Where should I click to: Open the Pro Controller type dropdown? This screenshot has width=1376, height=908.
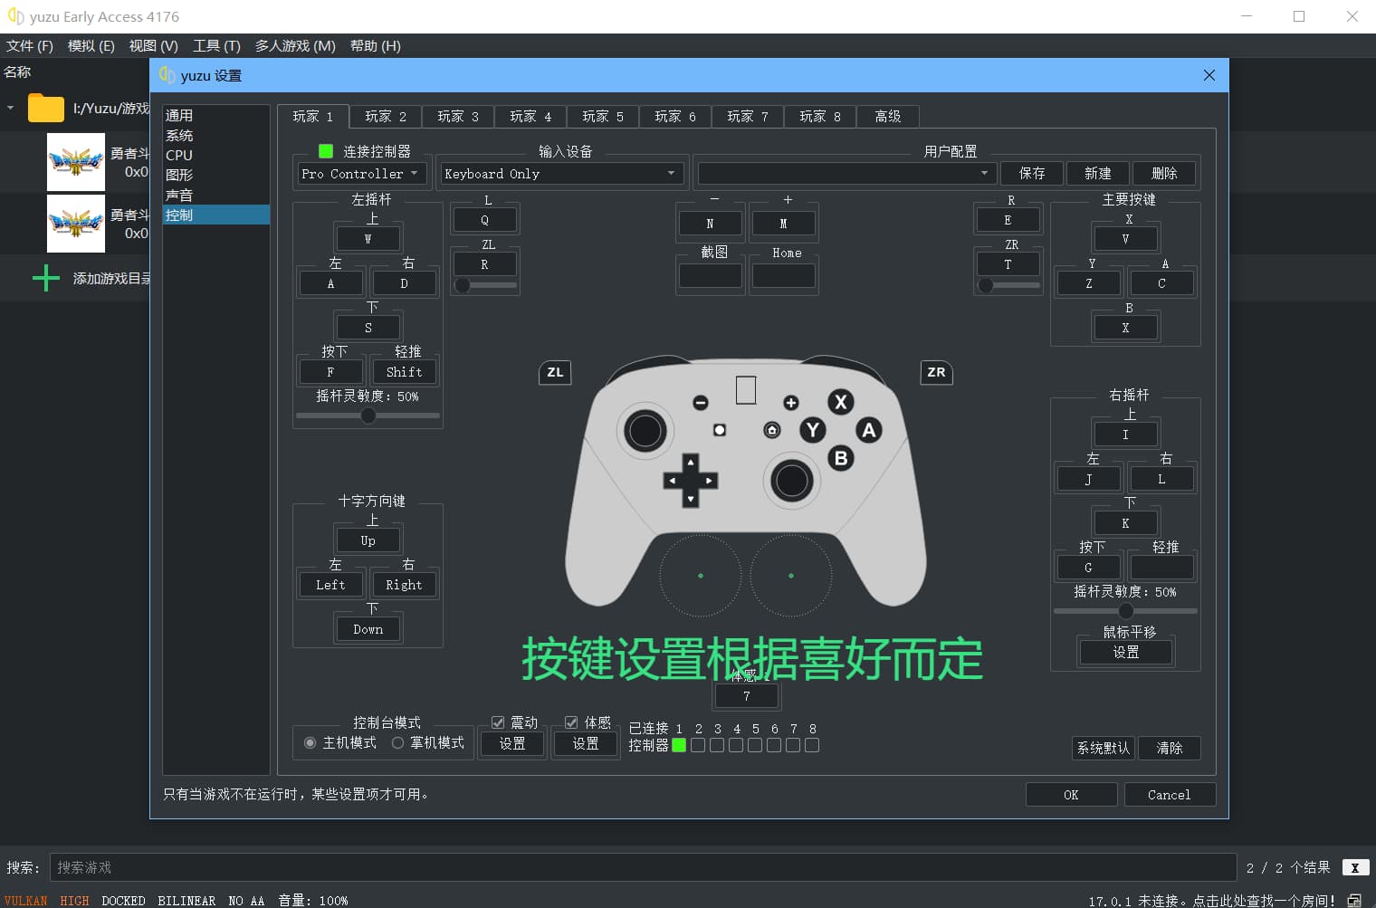360,174
